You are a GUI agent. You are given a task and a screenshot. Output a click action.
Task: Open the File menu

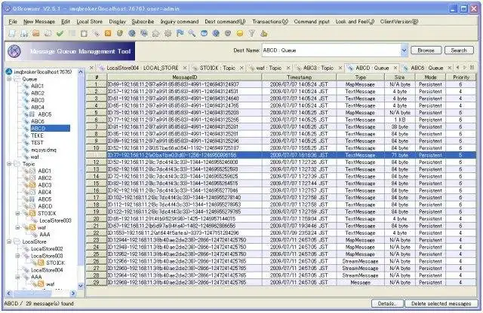click(13, 22)
